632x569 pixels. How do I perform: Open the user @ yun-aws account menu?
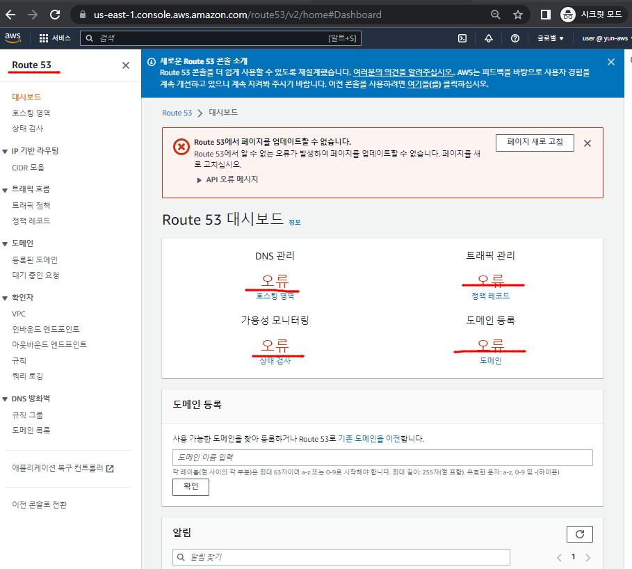coord(606,38)
